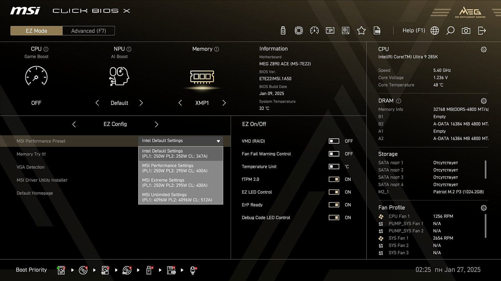The image size is (501, 281).
Task: Toggle Temperature Unit switch
Action: tap(334, 167)
